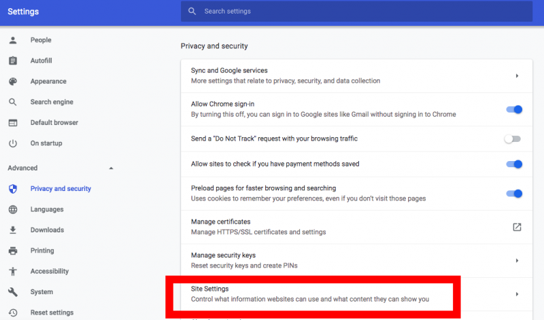544x320 pixels.
Task: Click the Settings title heading
Action: click(x=23, y=12)
